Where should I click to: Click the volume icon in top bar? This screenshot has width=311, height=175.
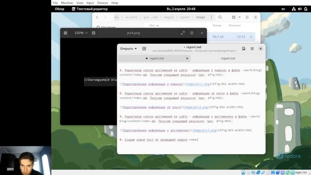click(x=300, y=9)
